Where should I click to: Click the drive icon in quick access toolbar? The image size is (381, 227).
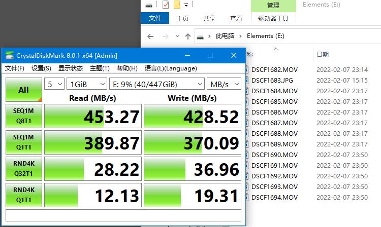149,5
